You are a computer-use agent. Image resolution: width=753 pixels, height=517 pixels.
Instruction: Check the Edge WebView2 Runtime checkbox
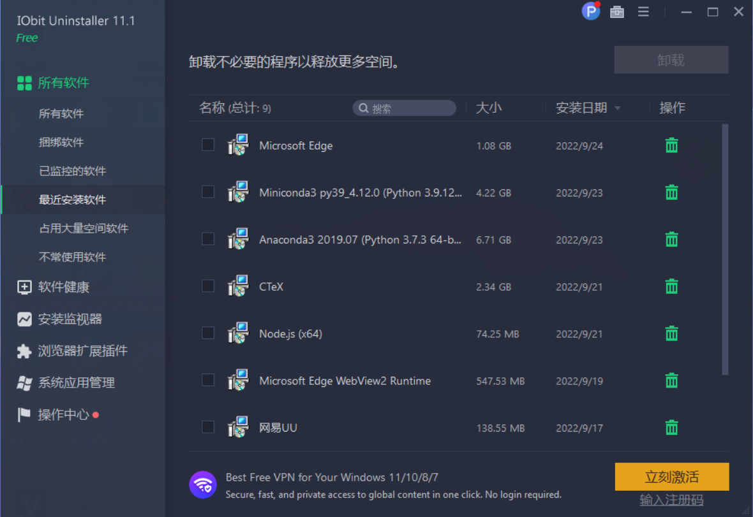tap(208, 380)
